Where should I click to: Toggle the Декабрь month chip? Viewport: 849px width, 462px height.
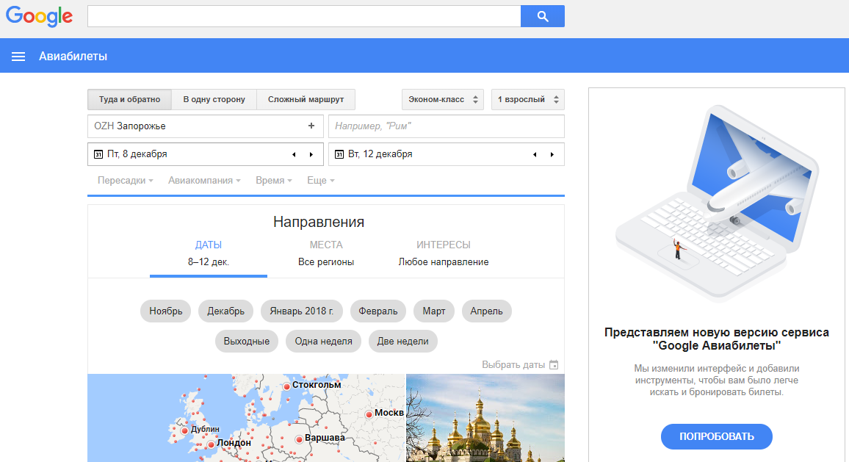coord(225,311)
